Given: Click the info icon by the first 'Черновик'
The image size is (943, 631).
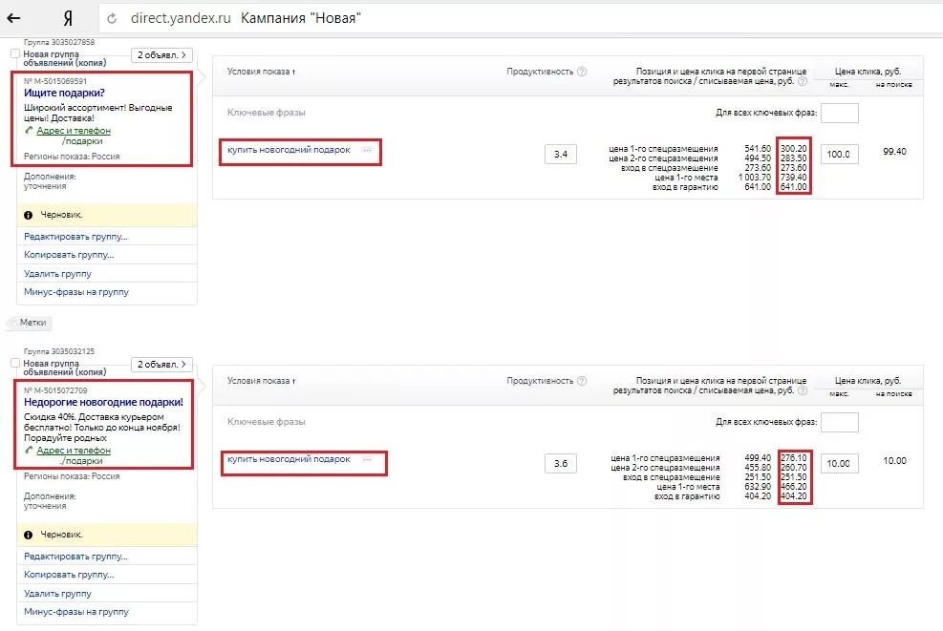Looking at the screenshot, I should (x=29, y=215).
